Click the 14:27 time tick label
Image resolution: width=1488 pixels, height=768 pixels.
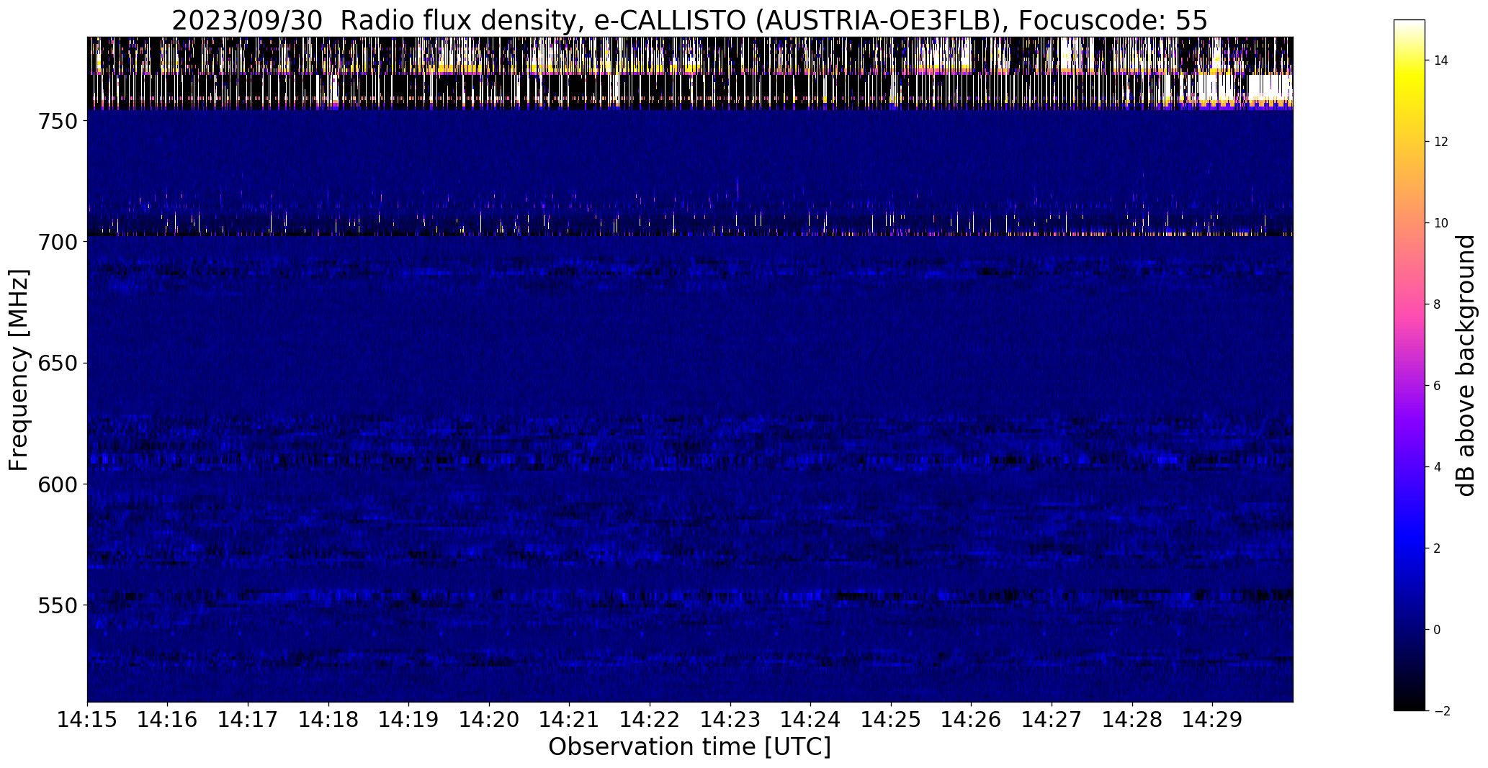[x=1052, y=720]
